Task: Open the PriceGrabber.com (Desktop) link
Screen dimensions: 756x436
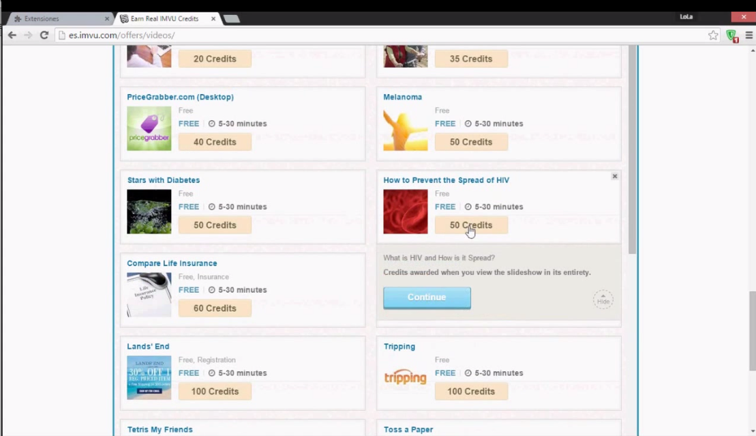Action: tap(181, 97)
